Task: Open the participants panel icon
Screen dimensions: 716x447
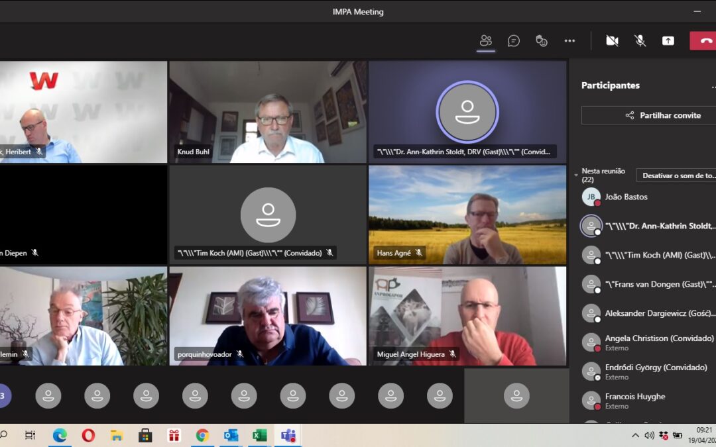Action: point(486,40)
